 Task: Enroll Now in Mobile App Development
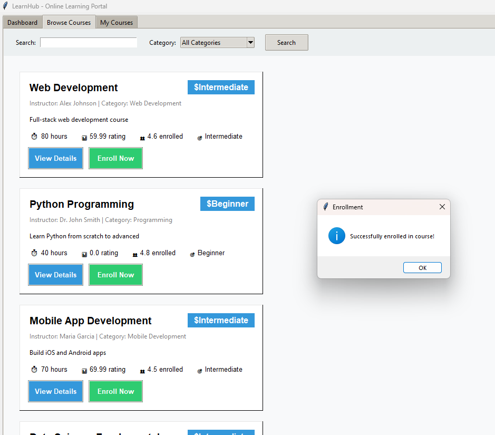(115, 391)
